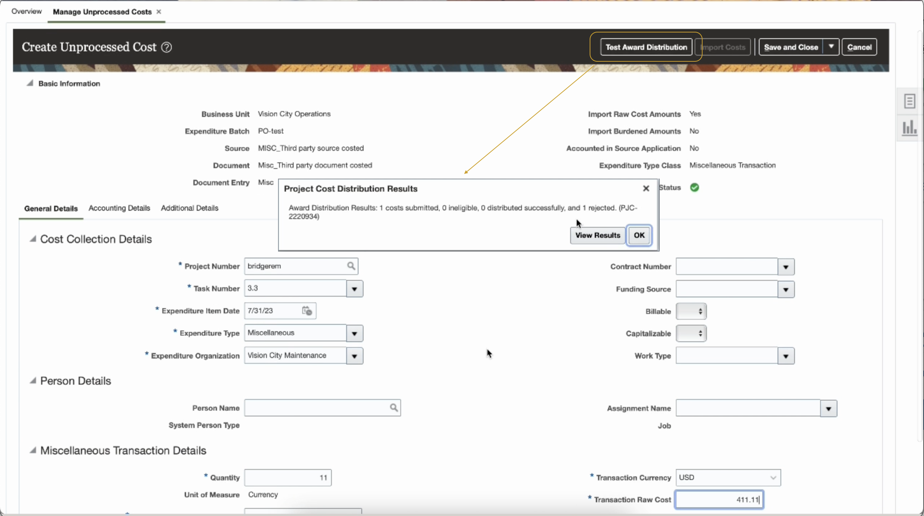Viewport: 924px width, 516px height.
Task: Open the Save and Close arrow menu
Action: point(831,47)
